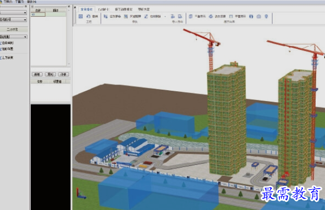Click the green color cell in the first row
The height and width of the screenshot is (210, 325).
pyautogui.click(x=56, y=15)
